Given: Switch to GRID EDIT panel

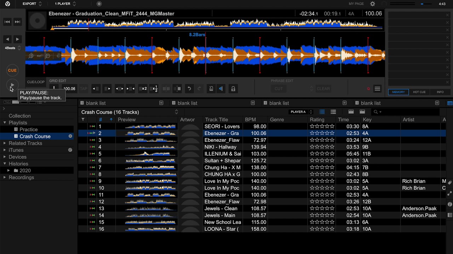Looking at the screenshot, I should [58, 81].
